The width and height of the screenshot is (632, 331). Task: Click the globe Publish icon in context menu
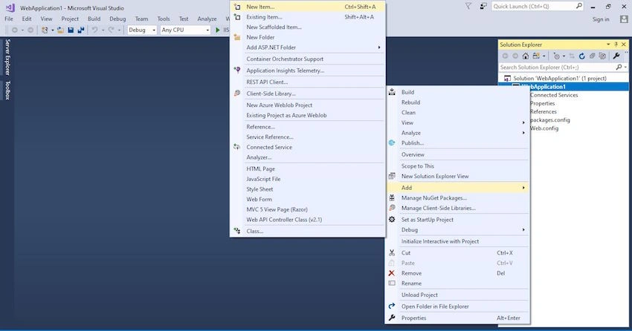click(392, 142)
